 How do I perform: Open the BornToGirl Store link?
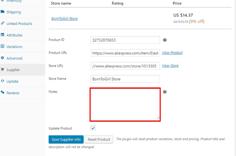pyautogui.click(x=65, y=19)
